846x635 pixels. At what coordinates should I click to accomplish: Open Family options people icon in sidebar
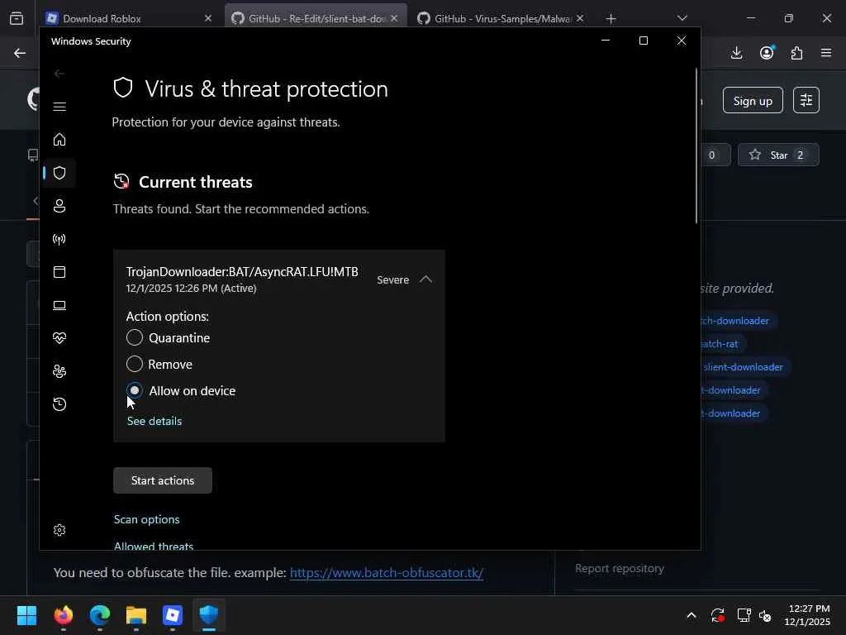click(59, 371)
